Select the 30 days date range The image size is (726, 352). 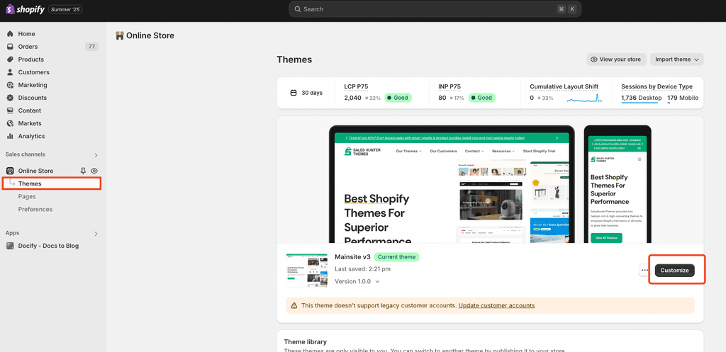click(x=306, y=93)
